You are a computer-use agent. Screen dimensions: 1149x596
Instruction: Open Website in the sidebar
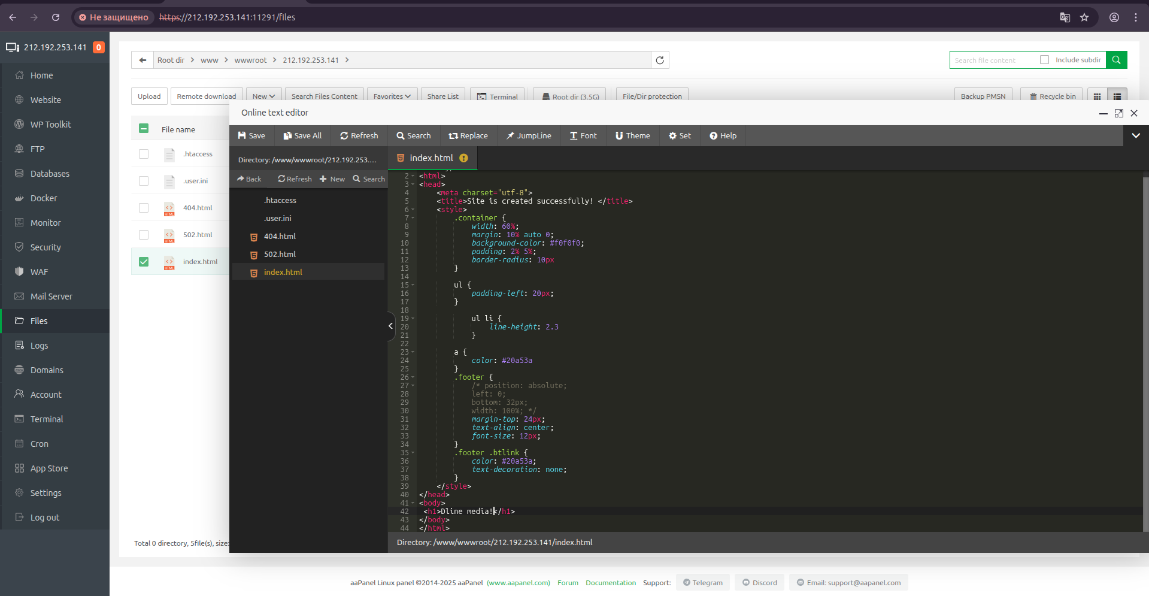pyautogui.click(x=55, y=100)
